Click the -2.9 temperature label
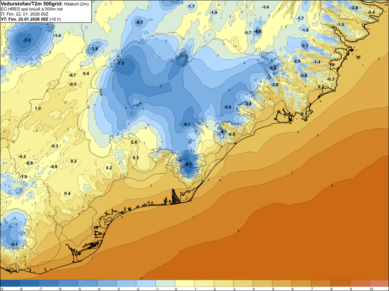 (x=297, y=61)
